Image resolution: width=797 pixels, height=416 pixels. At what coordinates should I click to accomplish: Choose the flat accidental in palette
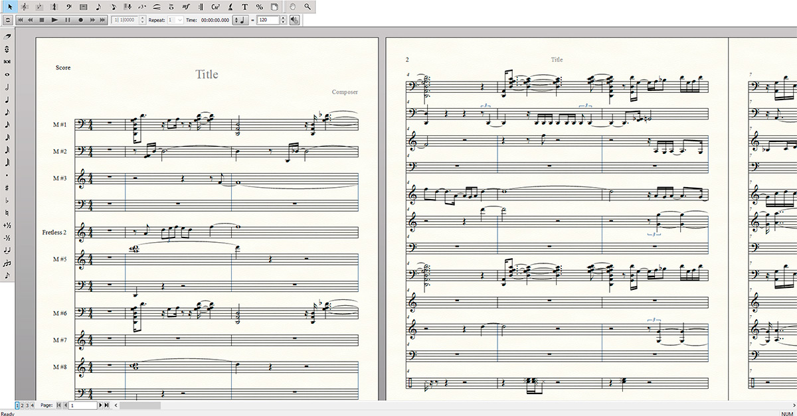point(7,200)
